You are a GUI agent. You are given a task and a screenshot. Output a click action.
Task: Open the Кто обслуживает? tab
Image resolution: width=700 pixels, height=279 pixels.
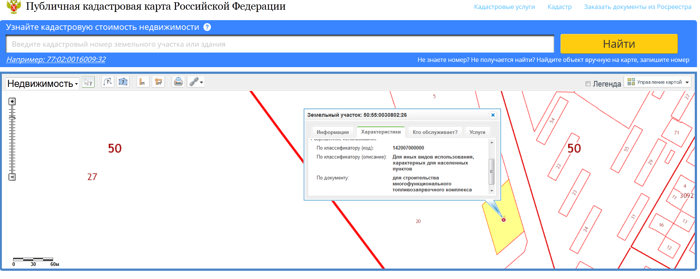tap(435, 132)
